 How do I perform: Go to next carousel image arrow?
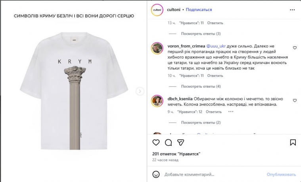(x=140, y=91)
